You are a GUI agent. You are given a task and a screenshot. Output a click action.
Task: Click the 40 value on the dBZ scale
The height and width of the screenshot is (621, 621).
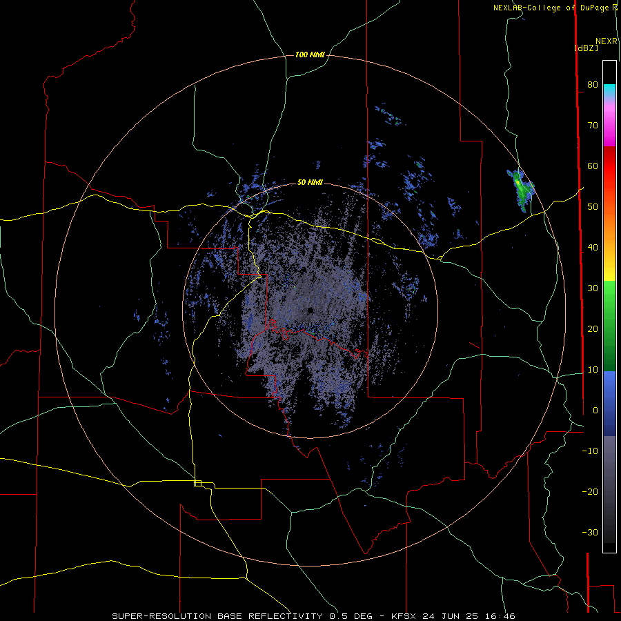pyautogui.click(x=593, y=248)
